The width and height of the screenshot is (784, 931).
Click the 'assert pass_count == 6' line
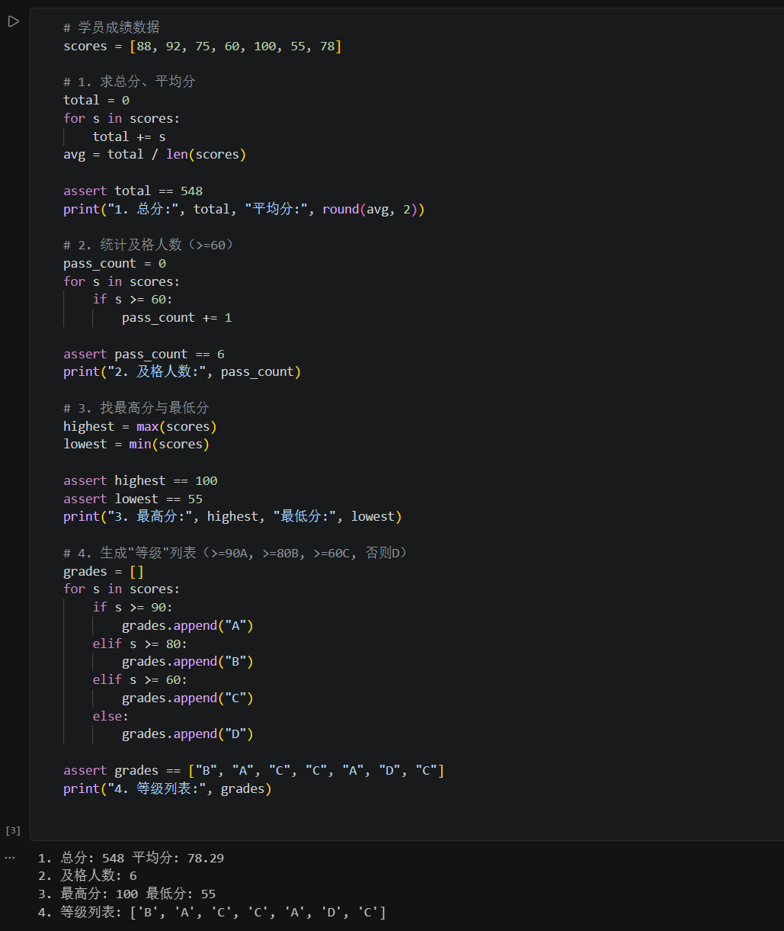[144, 354]
